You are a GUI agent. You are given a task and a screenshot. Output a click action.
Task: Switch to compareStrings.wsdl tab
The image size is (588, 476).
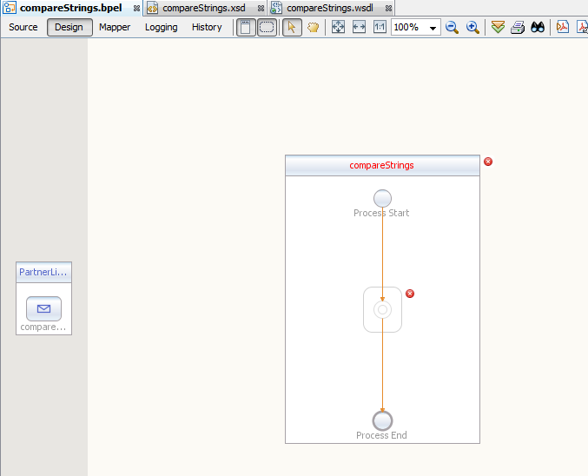329,8
